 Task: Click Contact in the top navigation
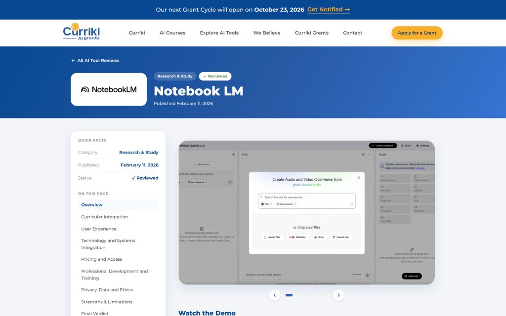point(352,33)
